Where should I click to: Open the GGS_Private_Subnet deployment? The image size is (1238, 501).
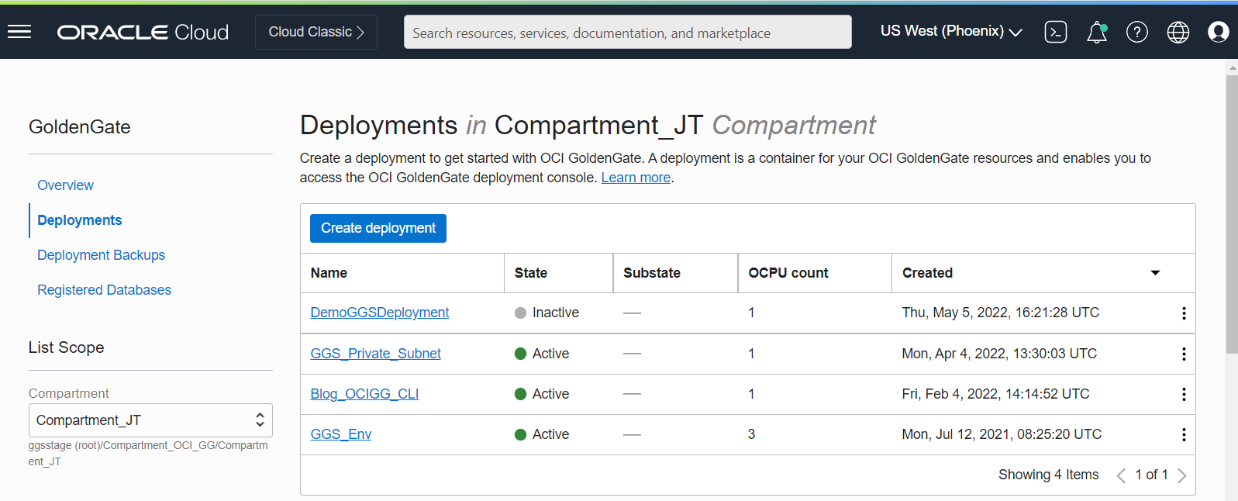coord(375,354)
